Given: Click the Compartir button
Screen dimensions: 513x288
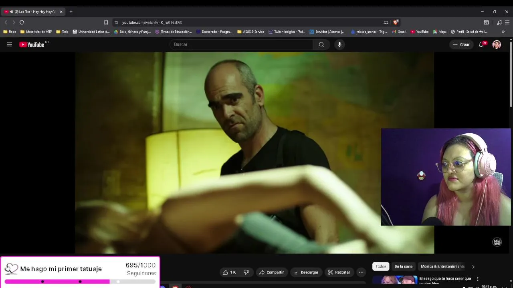Looking at the screenshot, I should pyautogui.click(x=271, y=272).
